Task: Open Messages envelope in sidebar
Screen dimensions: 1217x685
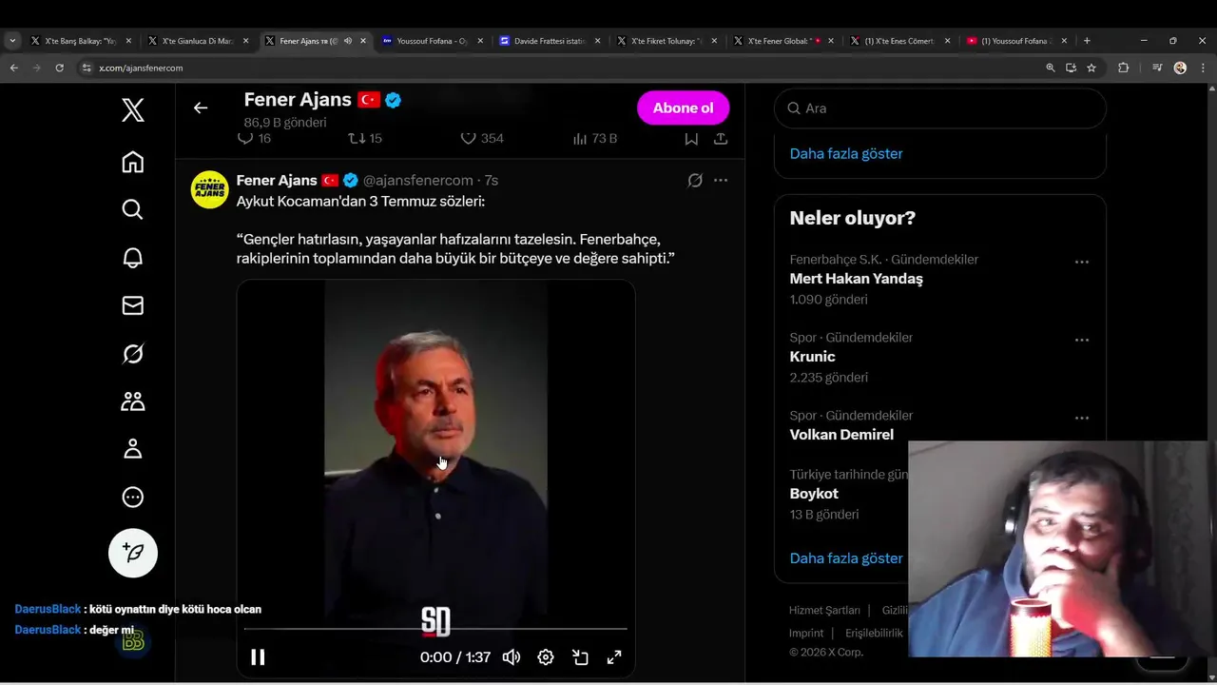Action: pyautogui.click(x=133, y=305)
